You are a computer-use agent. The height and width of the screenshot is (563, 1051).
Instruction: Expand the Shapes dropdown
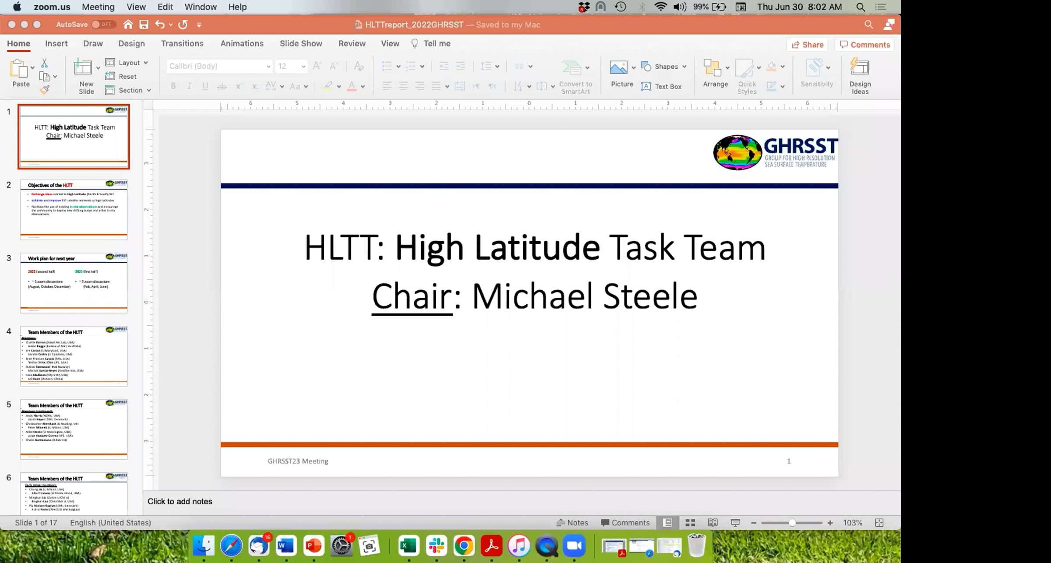[684, 67]
